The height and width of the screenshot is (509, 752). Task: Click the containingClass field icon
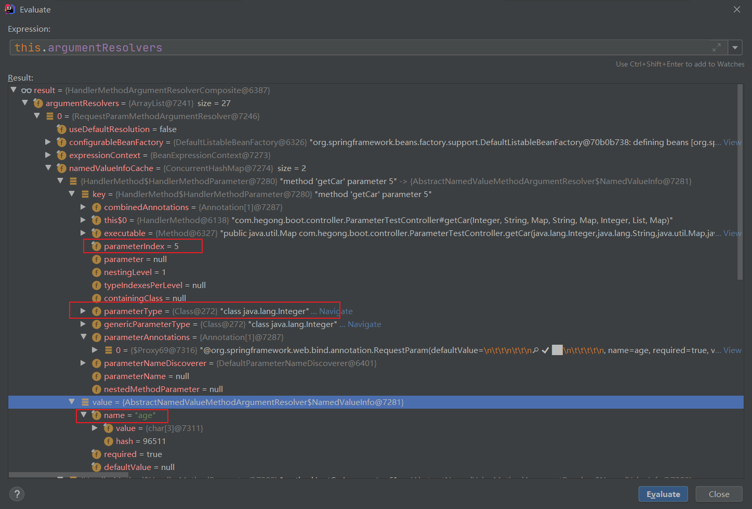click(96, 298)
